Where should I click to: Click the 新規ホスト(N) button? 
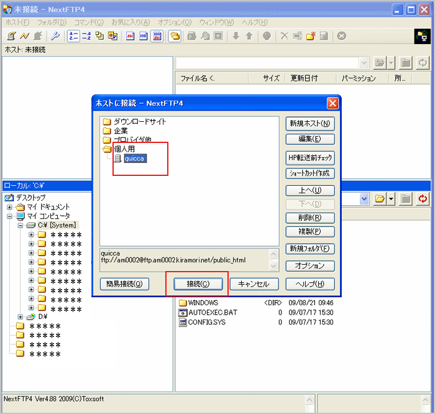tap(310, 124)
